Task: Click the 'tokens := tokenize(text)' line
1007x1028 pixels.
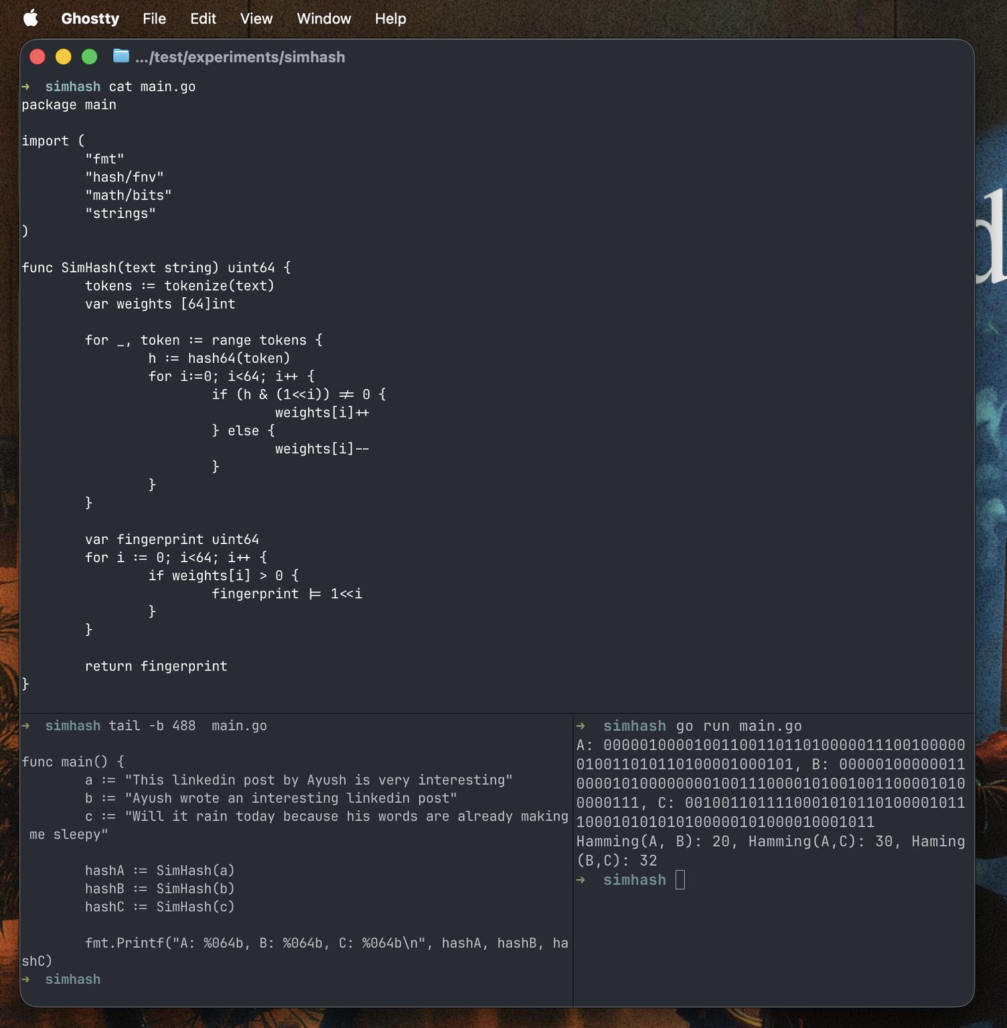Action: (179, 285)
